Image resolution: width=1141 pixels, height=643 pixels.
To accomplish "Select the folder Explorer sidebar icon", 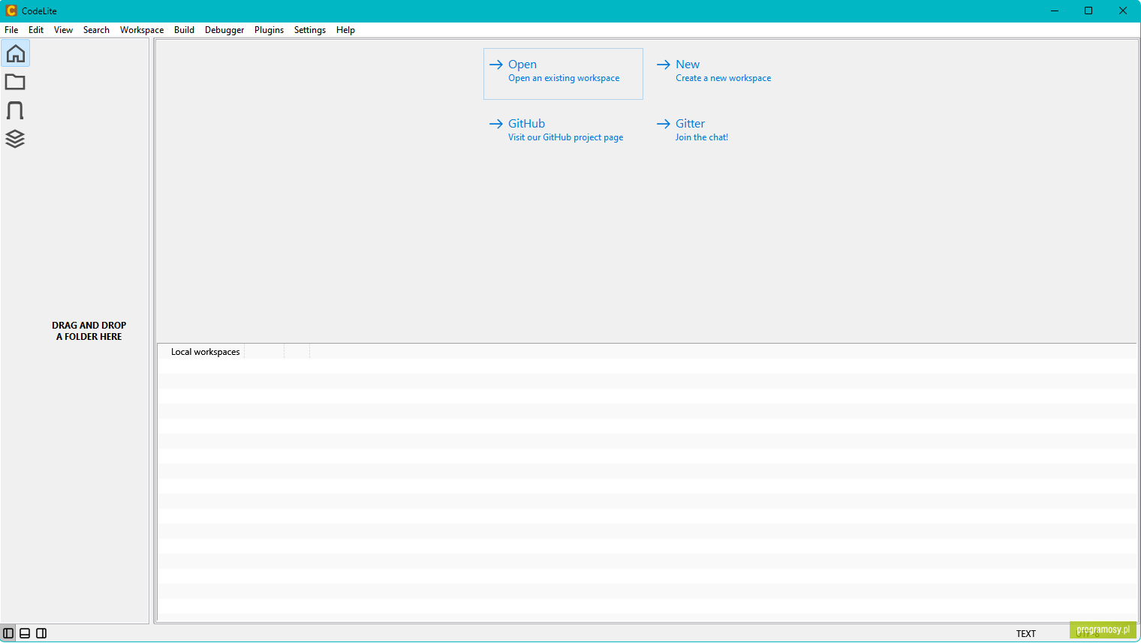I will pos(15,82).
